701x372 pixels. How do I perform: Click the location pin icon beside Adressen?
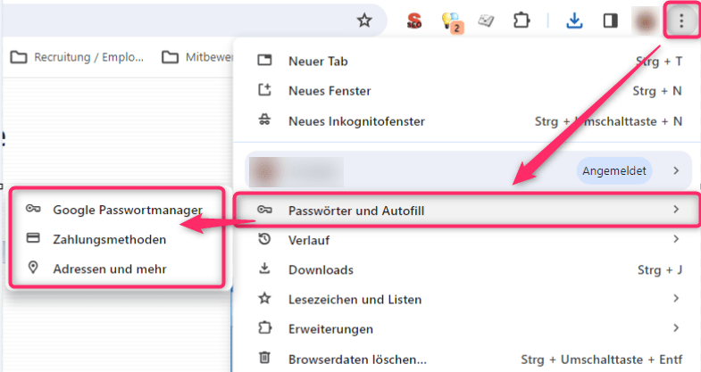33,268
